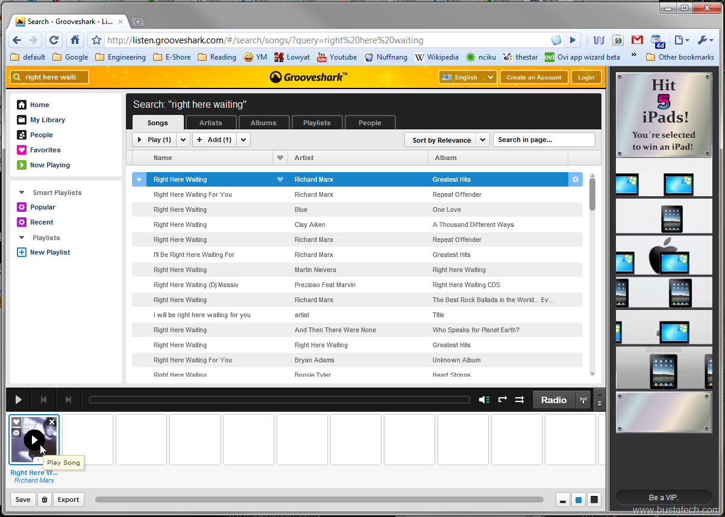Save the current queue
The image size is (725, 517).
tap(23, 500)
